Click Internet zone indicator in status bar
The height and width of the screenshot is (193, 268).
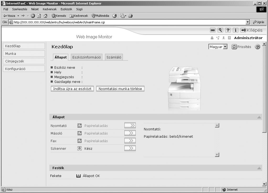(x=230, y=190)
